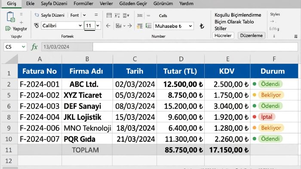Click the merge cells icon
The image size is (301, 169).
(118, 26)
